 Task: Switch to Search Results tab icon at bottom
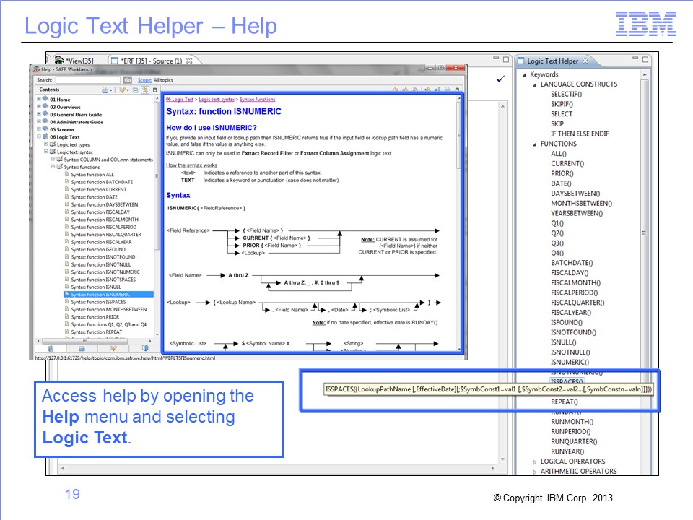pyautogui.click(x=113, y=348)
